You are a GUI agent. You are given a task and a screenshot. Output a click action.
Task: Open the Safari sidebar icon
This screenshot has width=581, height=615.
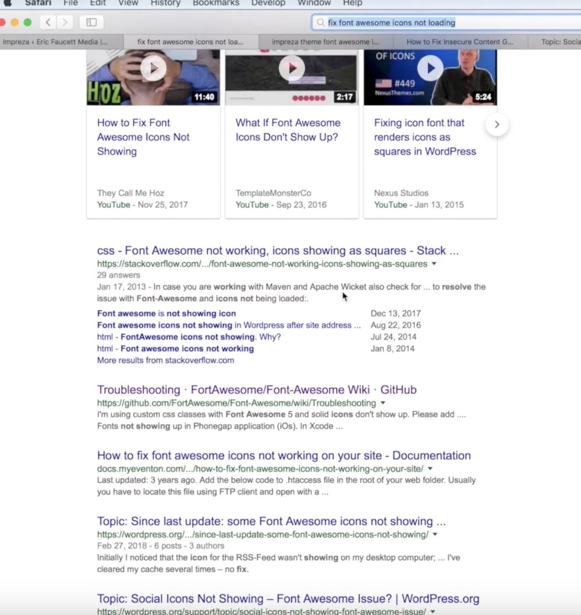click(x=92, y=22)
